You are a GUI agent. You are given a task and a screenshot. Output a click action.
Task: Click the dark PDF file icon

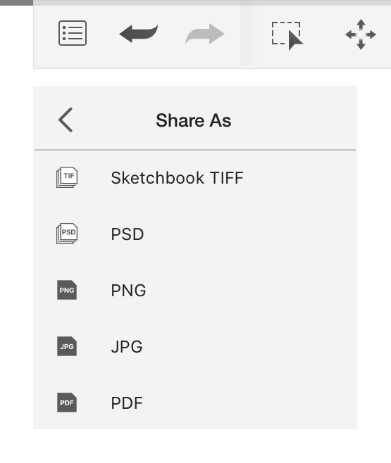tap(67, 402)
